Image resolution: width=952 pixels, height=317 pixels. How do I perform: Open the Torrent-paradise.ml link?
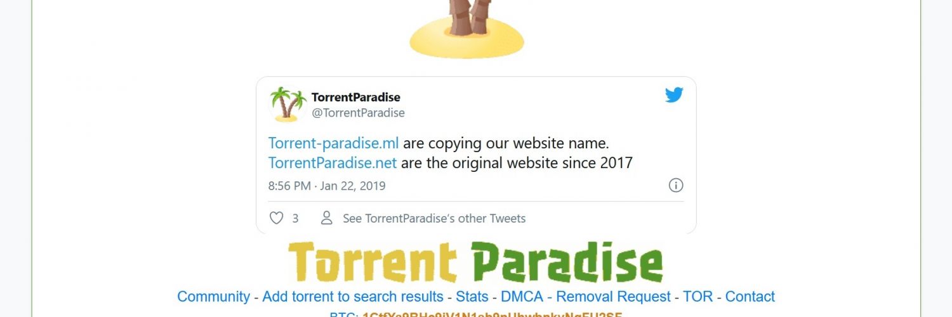point(334,143)
